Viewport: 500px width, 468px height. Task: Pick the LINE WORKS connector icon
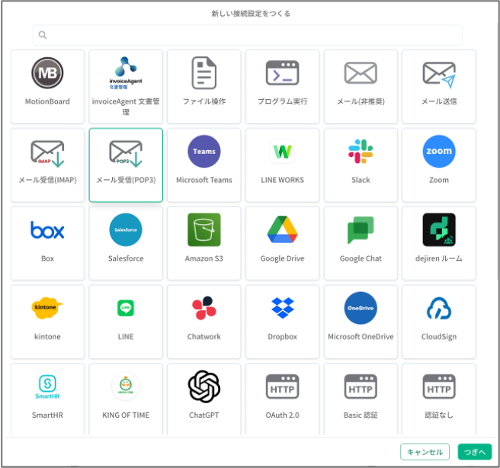click(282, 152)
